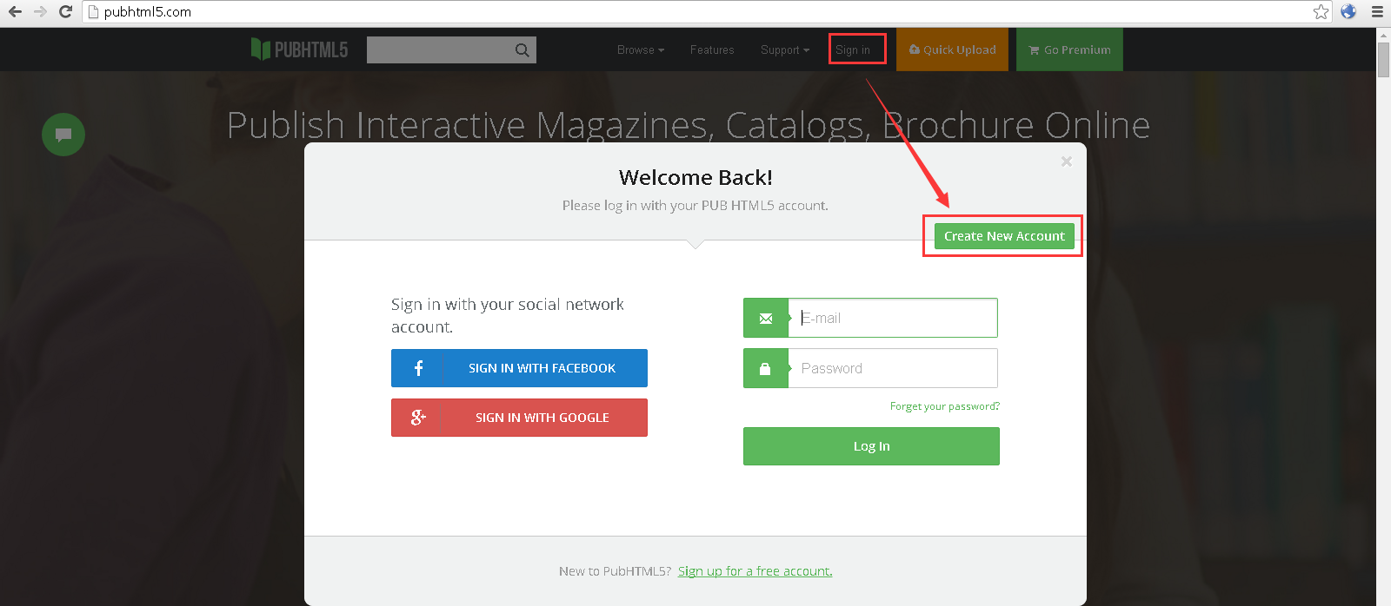Bookmark page with the star icon
Image resolution: width=1391 pixels, height=606 pixels.
coord(1321,11)
